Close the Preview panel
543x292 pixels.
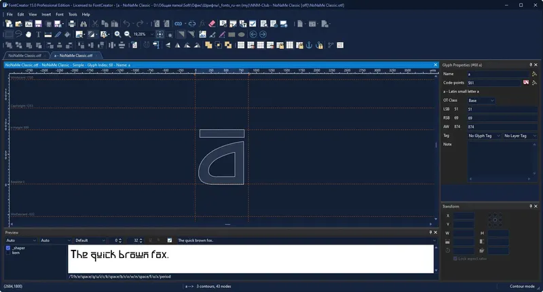(435, 232)
